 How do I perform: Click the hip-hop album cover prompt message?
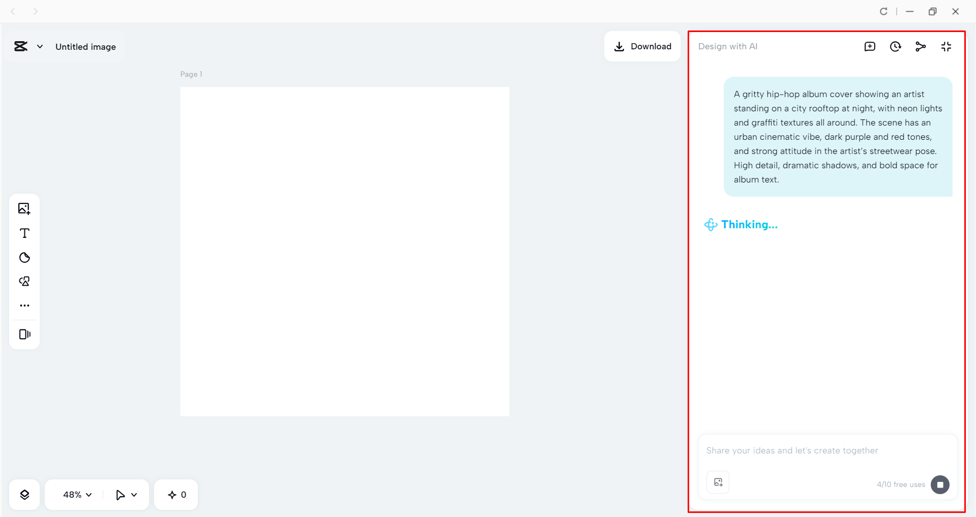point(838,137)
